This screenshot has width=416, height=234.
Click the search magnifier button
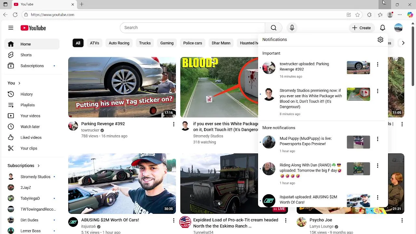coord(274,28)
